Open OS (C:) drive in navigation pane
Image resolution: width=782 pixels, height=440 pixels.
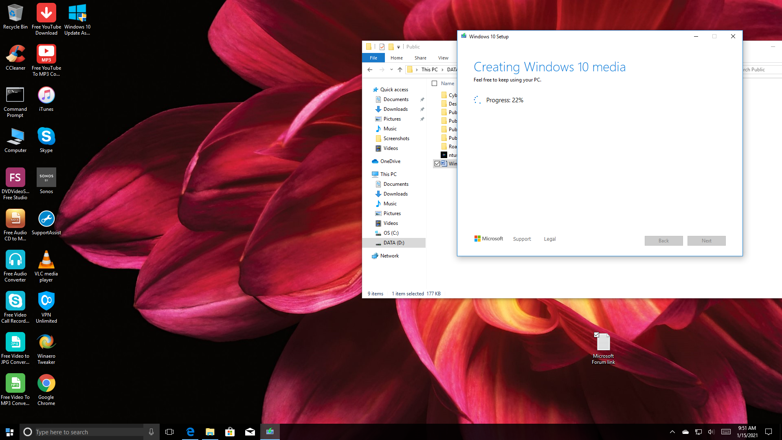pos(391,233)
